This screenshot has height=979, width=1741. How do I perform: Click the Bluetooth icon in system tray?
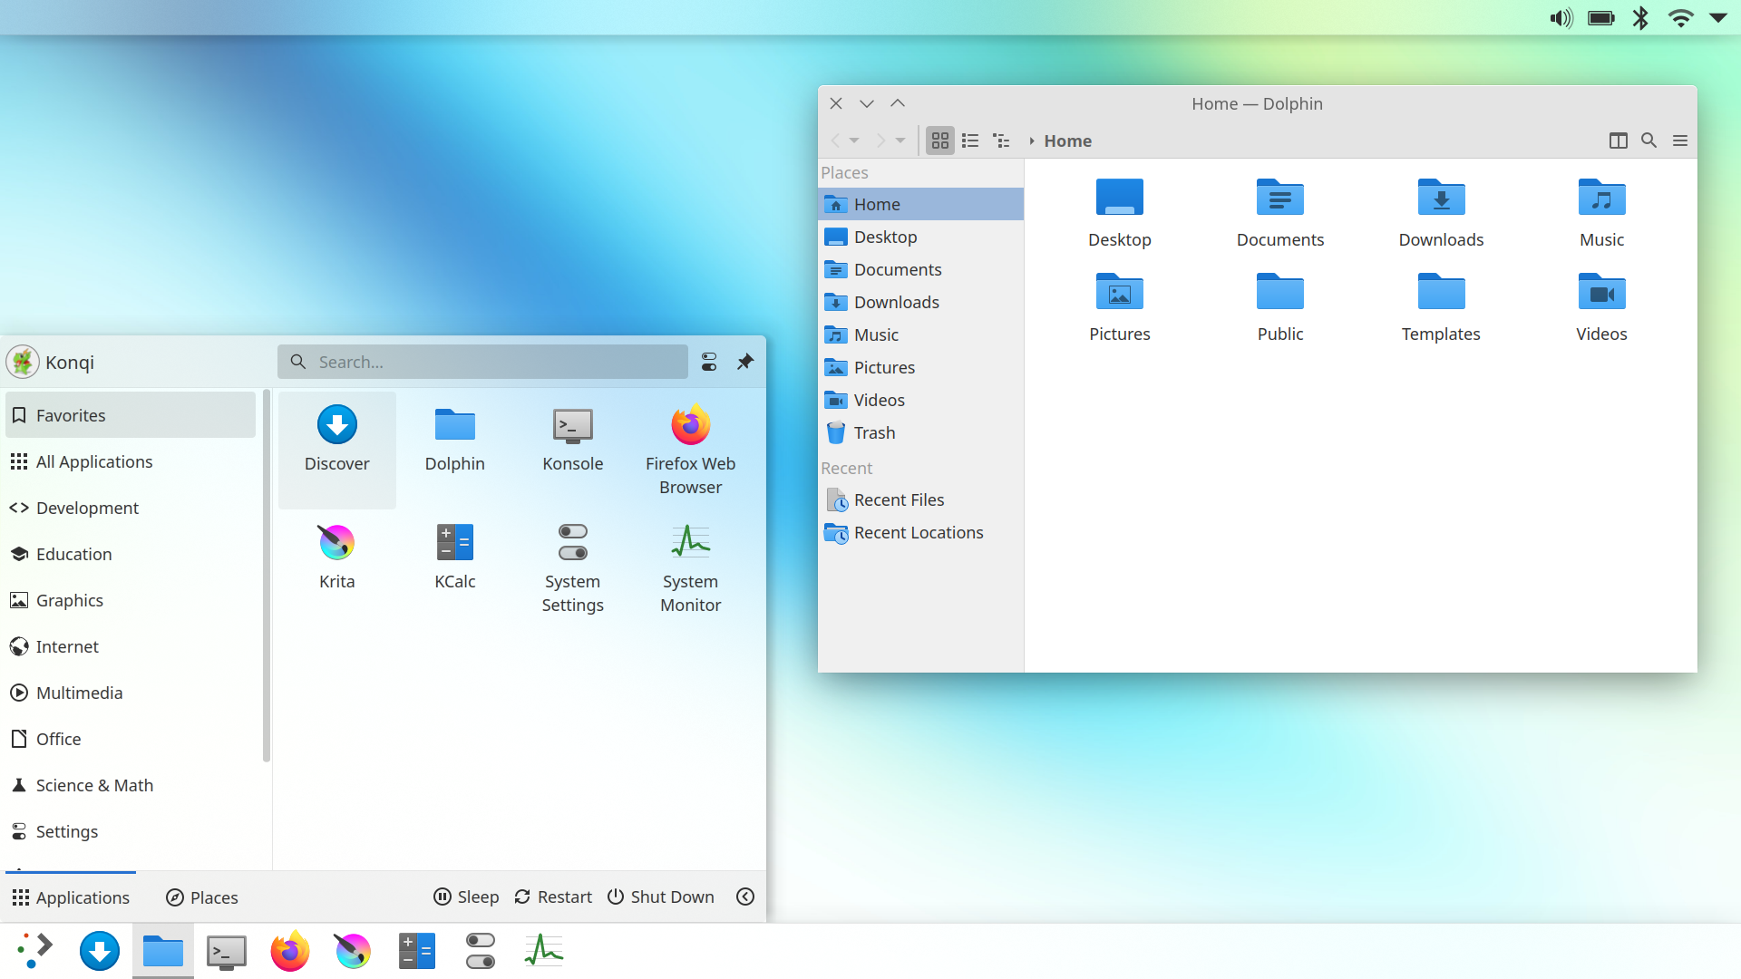pos(1640,18)
